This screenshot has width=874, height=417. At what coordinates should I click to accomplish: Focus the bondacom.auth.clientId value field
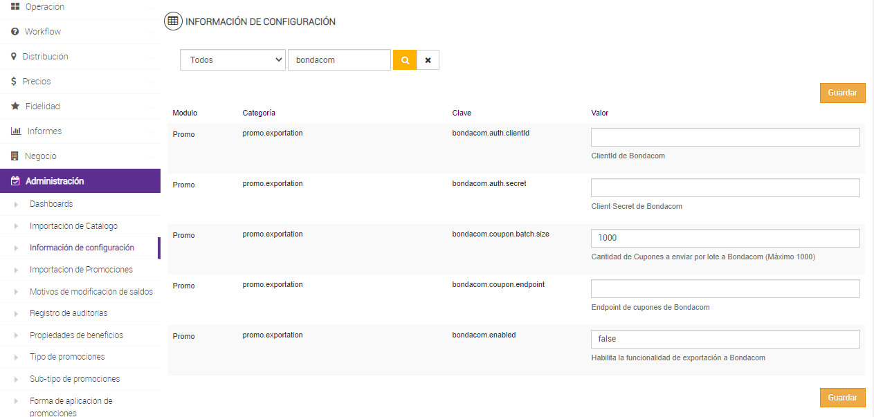(x=725, y=137)
